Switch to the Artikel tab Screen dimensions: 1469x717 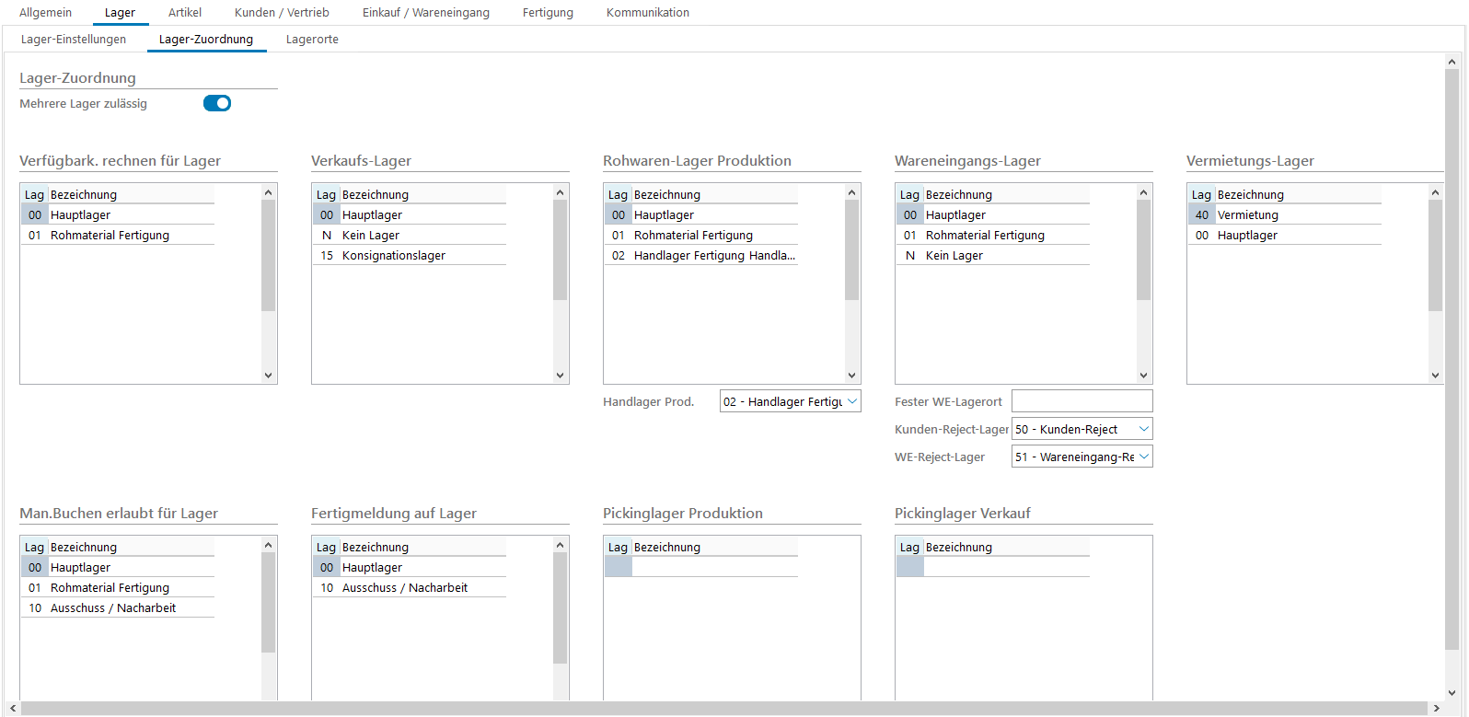184,13
